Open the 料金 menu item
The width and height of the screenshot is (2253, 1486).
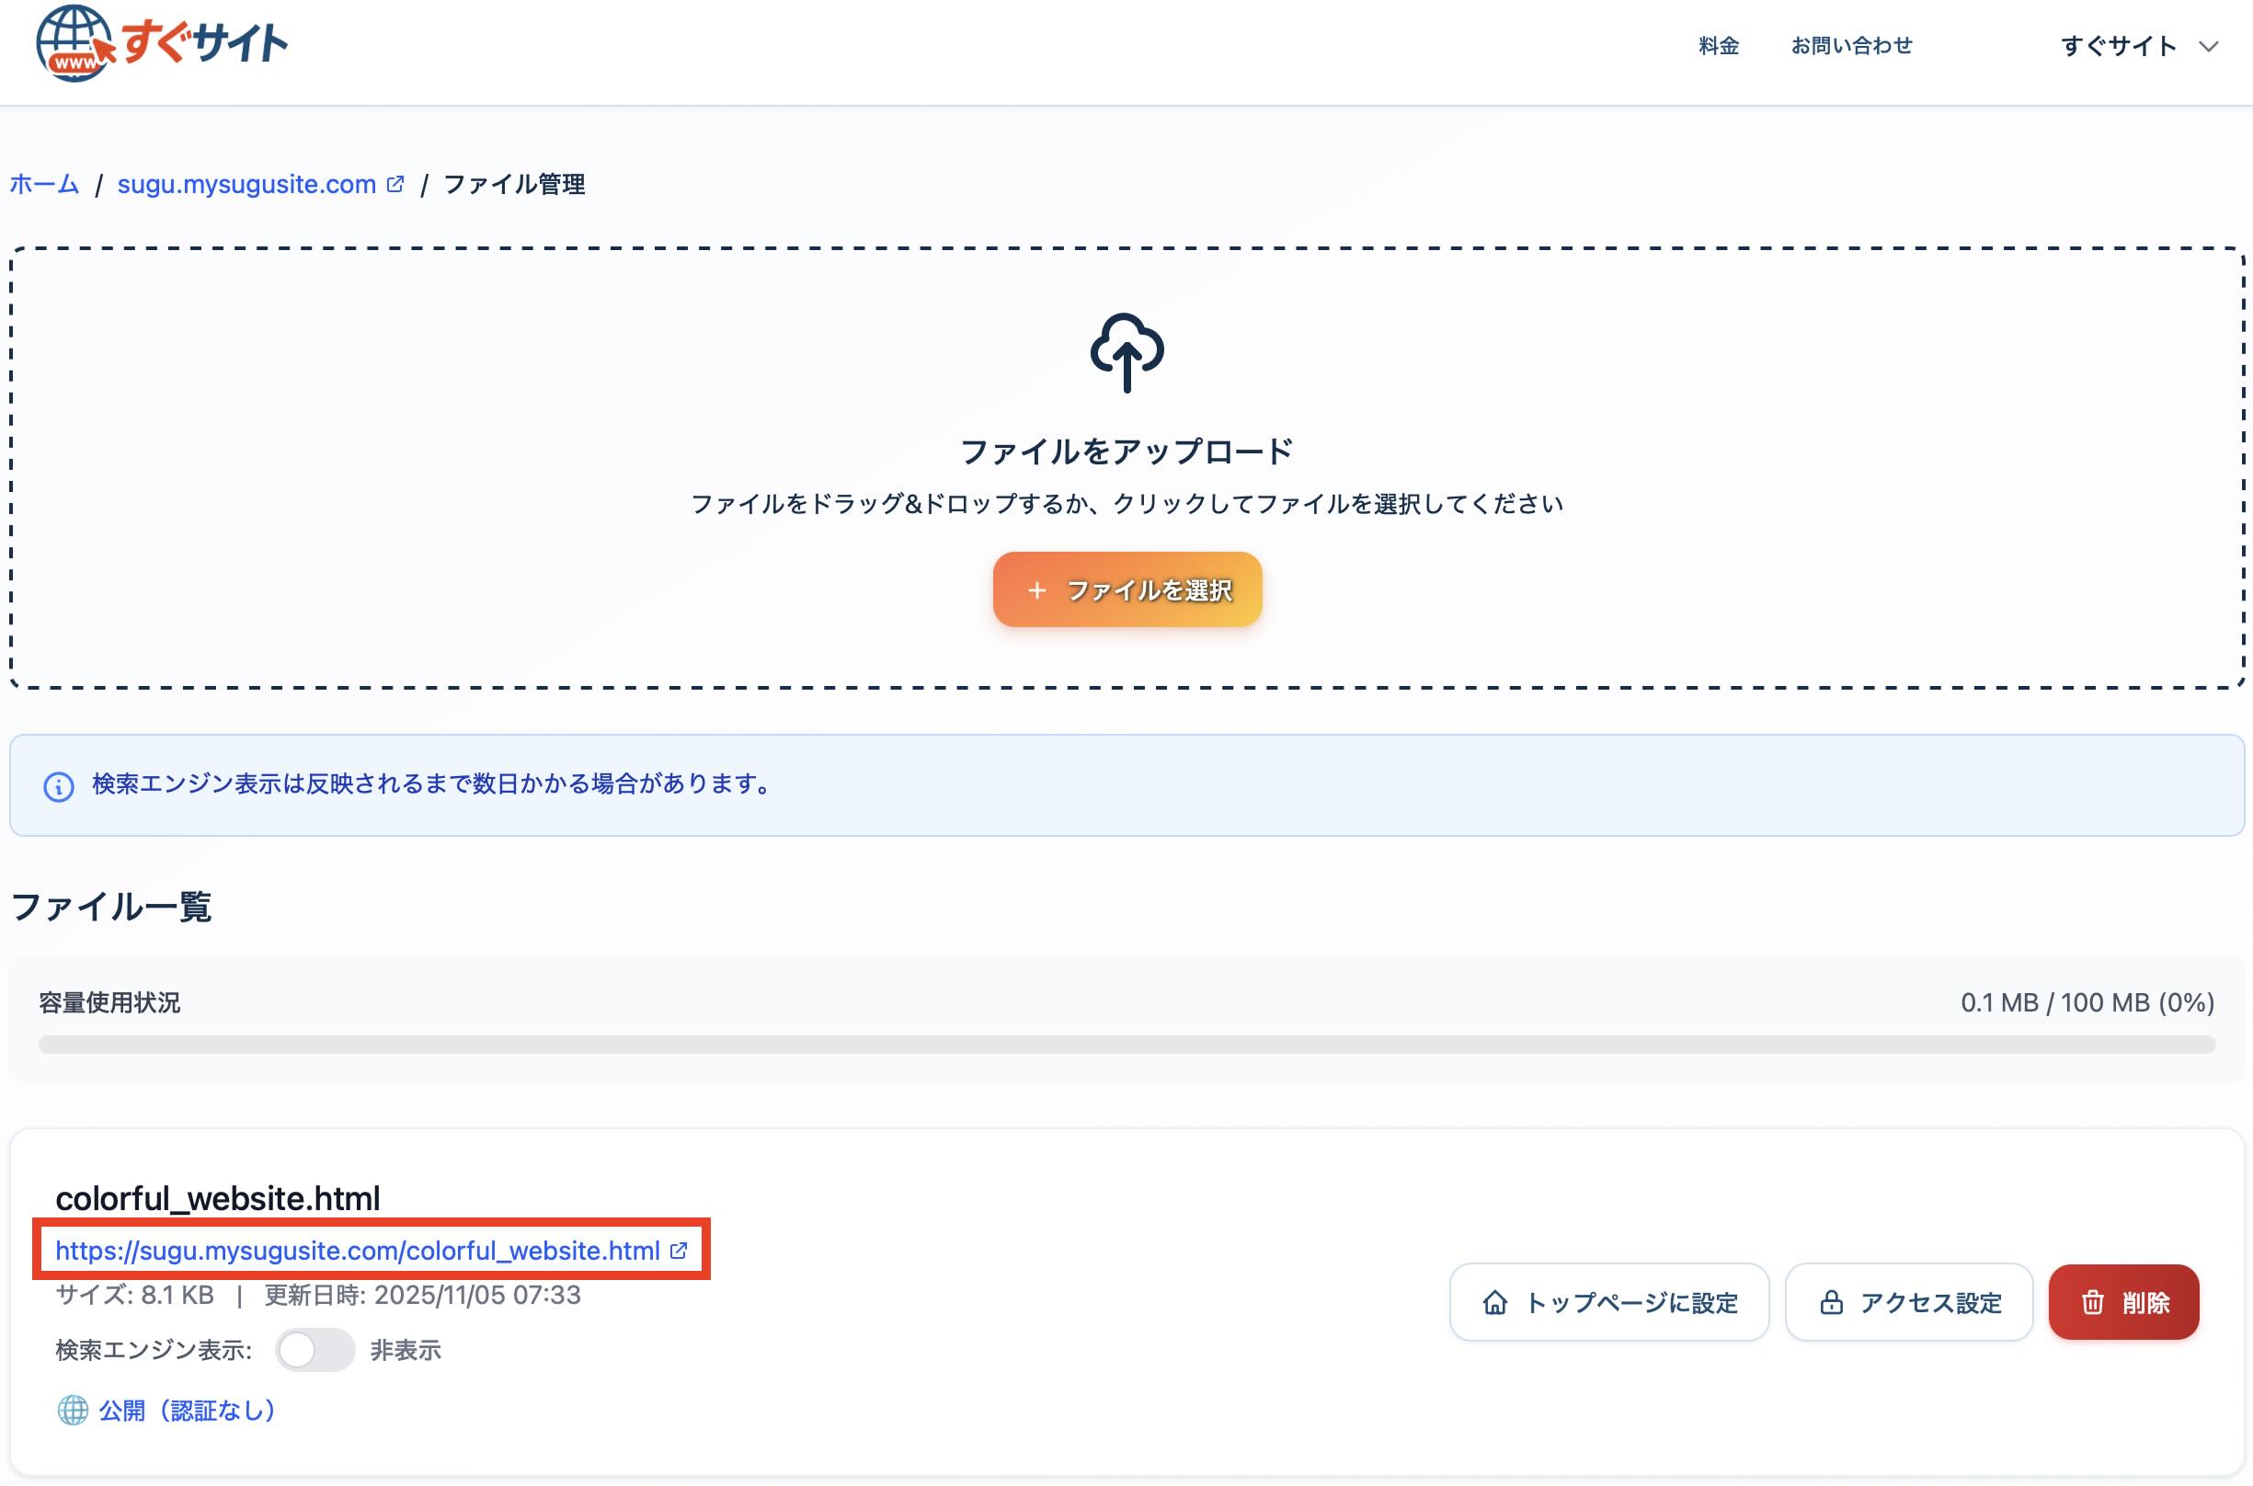point(1718,44)
